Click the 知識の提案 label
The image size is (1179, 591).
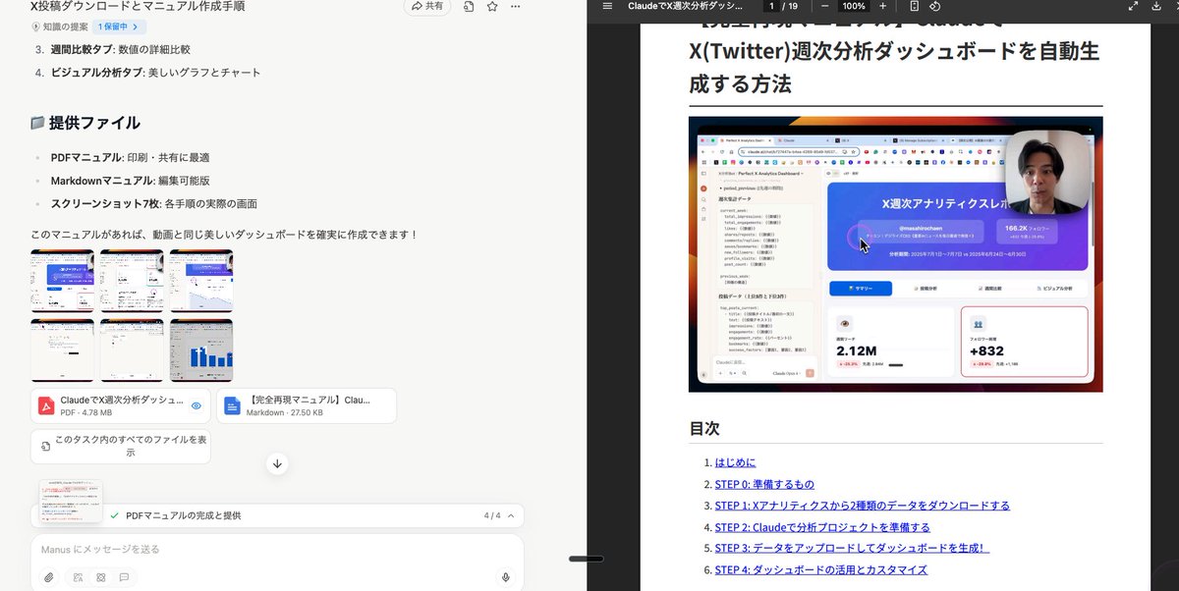click(60, 27)
